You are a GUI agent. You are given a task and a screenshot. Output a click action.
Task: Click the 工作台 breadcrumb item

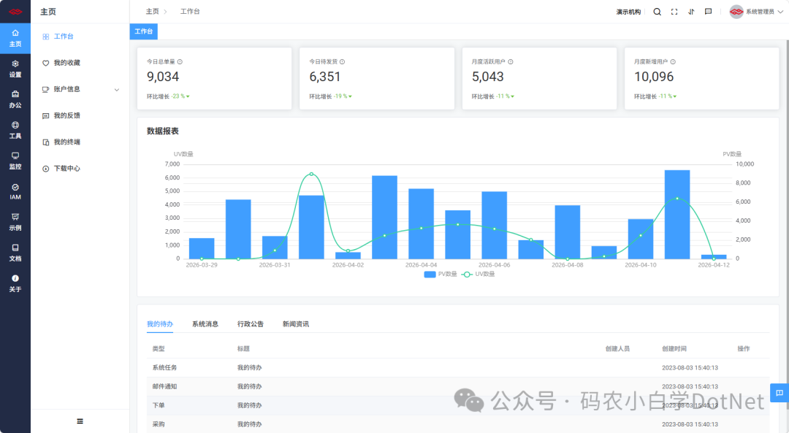pyautogui.click(x=190, y=11)
